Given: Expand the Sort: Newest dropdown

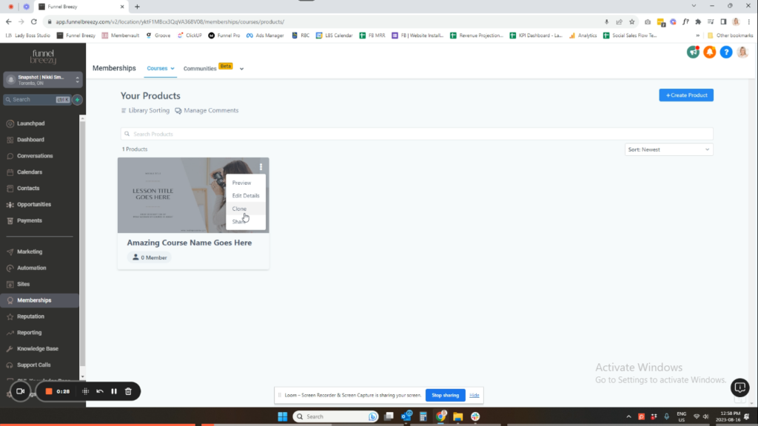Looking at the screenshot, I should tap(668, 149).
